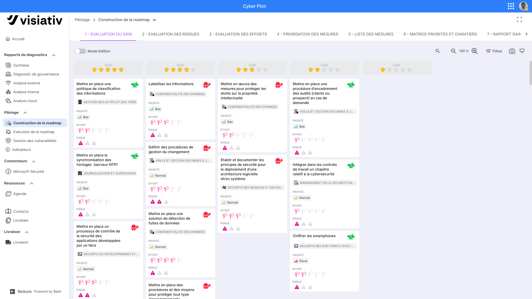Toggle Mode Edition switch on
Screen dimensions: 532x299
click(x=80, y=51)
